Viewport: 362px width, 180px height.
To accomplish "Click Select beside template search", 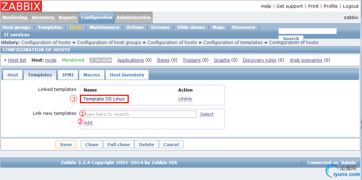I will [x=207, y=114].
